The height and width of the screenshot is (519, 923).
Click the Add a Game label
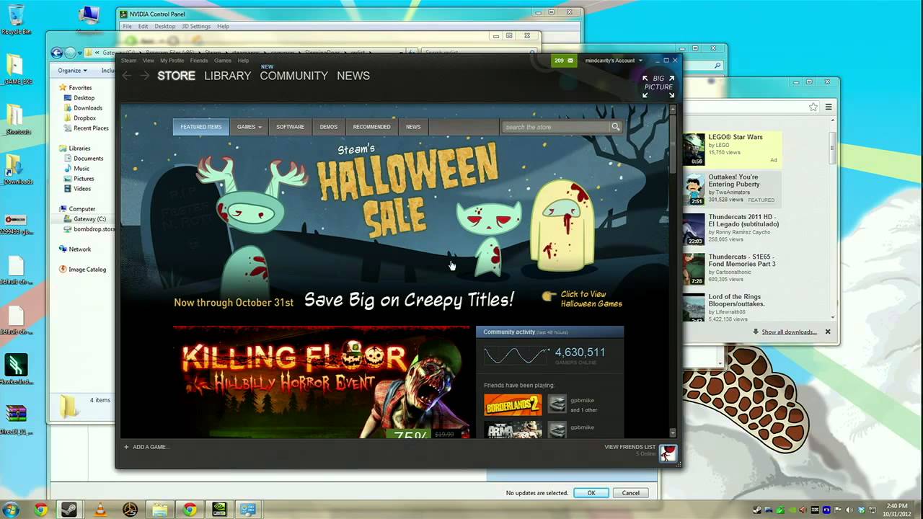click(151, 447)
